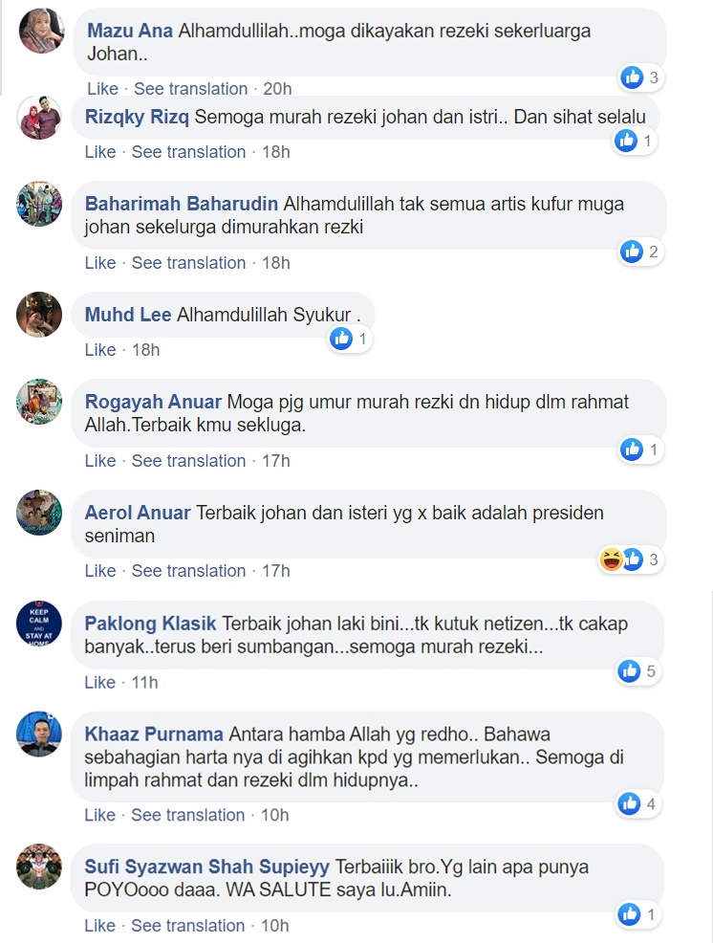The width and height of the screenshot is (713, 943).
Task: Visit Sufi Syazwan Shah Supieyy's profile
Action: (206, 867)
